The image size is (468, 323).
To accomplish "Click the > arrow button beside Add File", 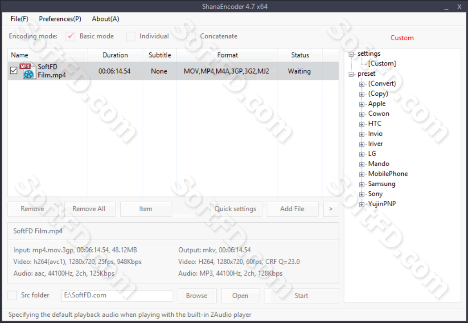I will 331,209.
